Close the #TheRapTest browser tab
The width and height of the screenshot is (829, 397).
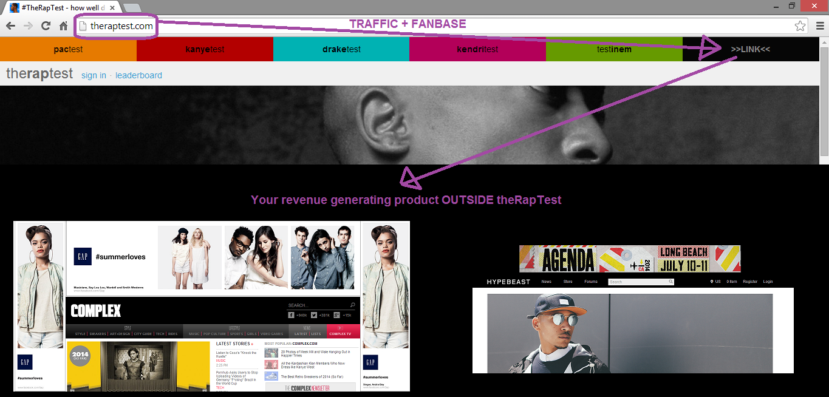112,8
